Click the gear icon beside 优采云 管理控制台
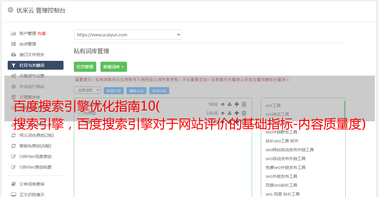Image resolution: width=379 pixels, height=197 pixels. pyautogui.click(x=10, y=10)
